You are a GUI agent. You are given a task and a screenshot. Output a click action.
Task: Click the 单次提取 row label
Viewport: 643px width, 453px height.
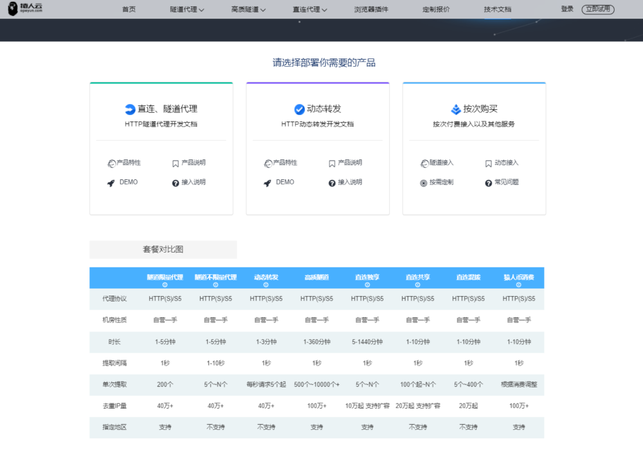[114, 384]
